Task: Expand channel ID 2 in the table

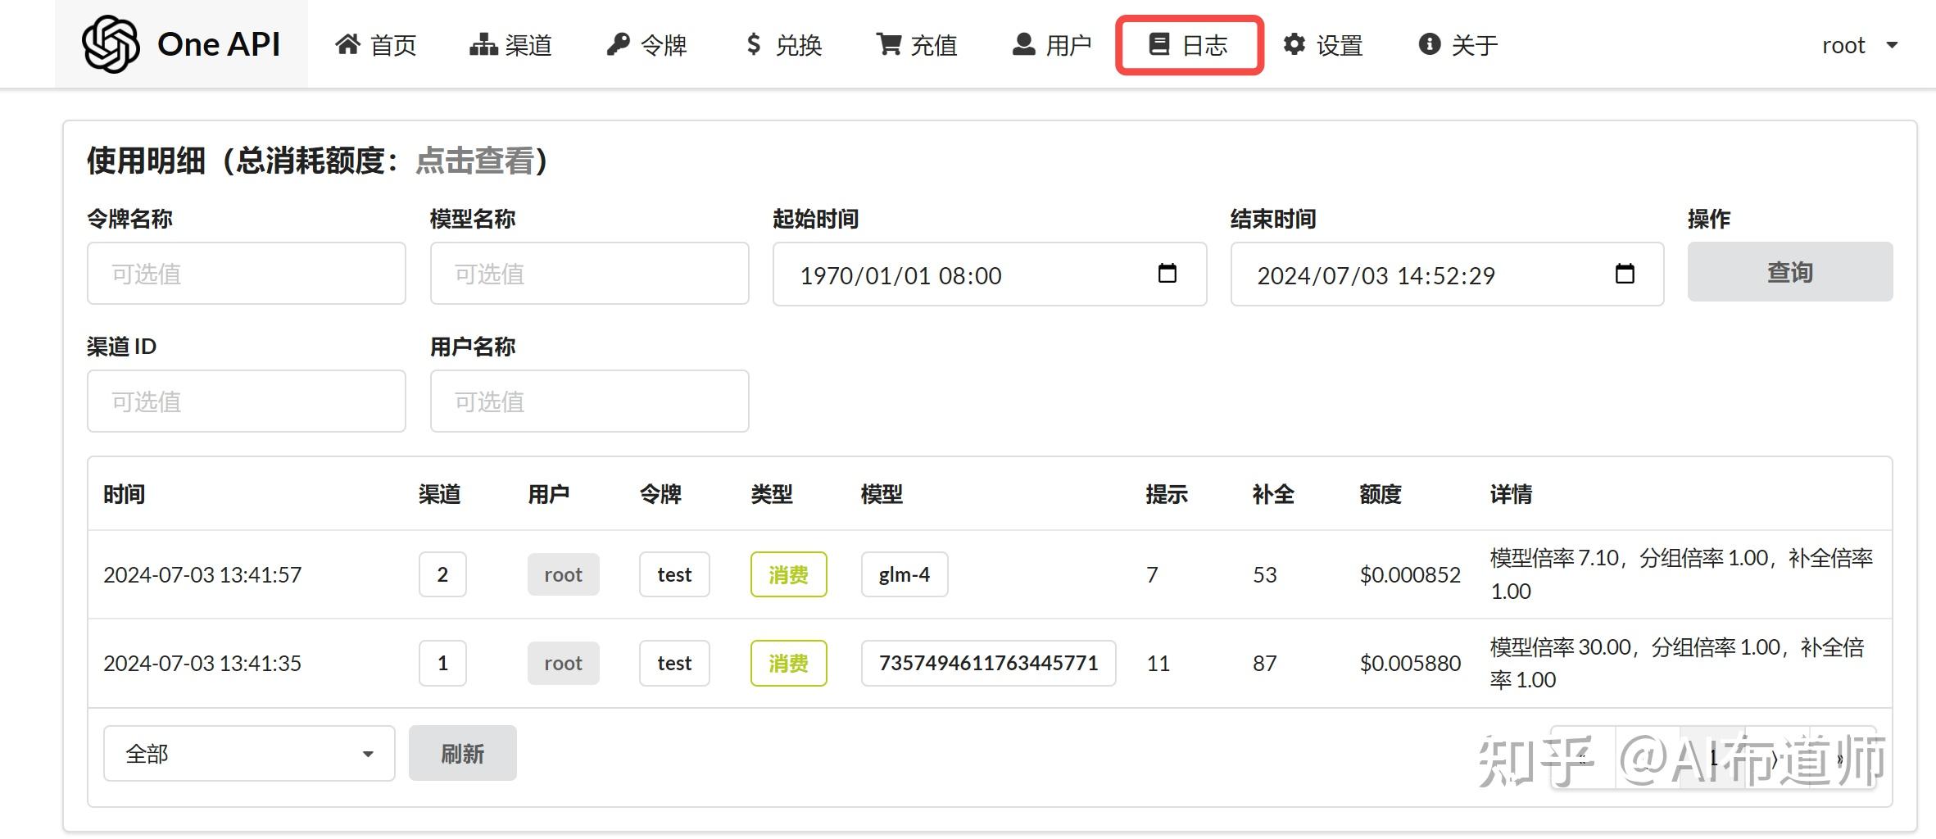Action: pos(442,574)
